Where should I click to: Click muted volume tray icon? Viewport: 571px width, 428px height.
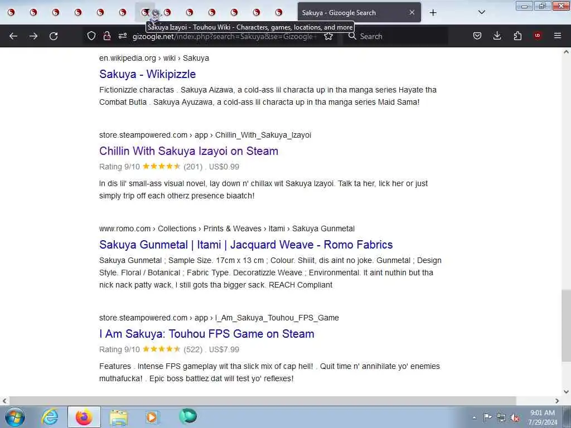[515, 417]
